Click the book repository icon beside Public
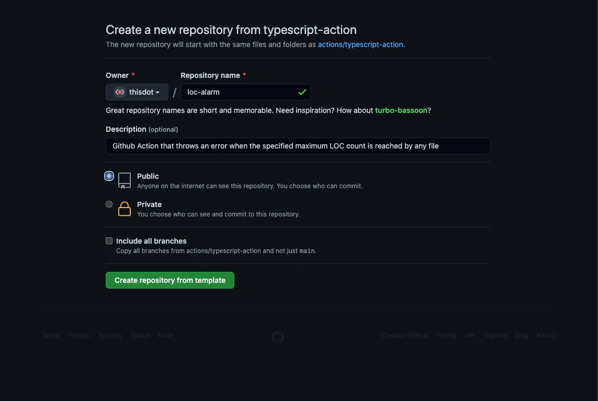The image size is (598, 401). click(x=124, y=180)
